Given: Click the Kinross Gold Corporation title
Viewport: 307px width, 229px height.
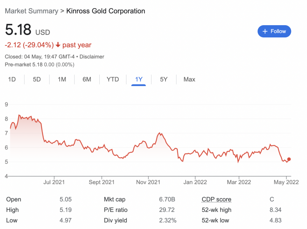Looking at the screenshot, I should coord(106,11).
